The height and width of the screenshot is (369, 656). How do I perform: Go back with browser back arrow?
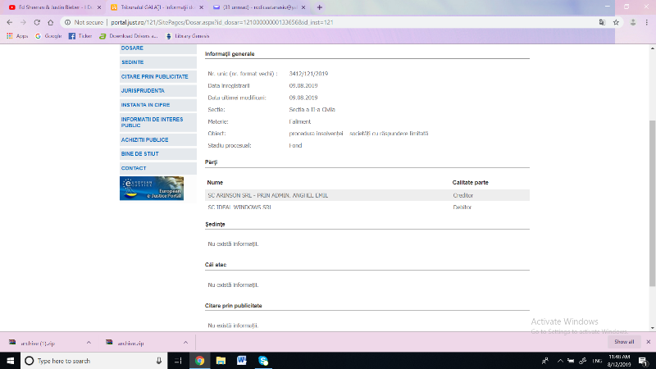click(10, 22)
